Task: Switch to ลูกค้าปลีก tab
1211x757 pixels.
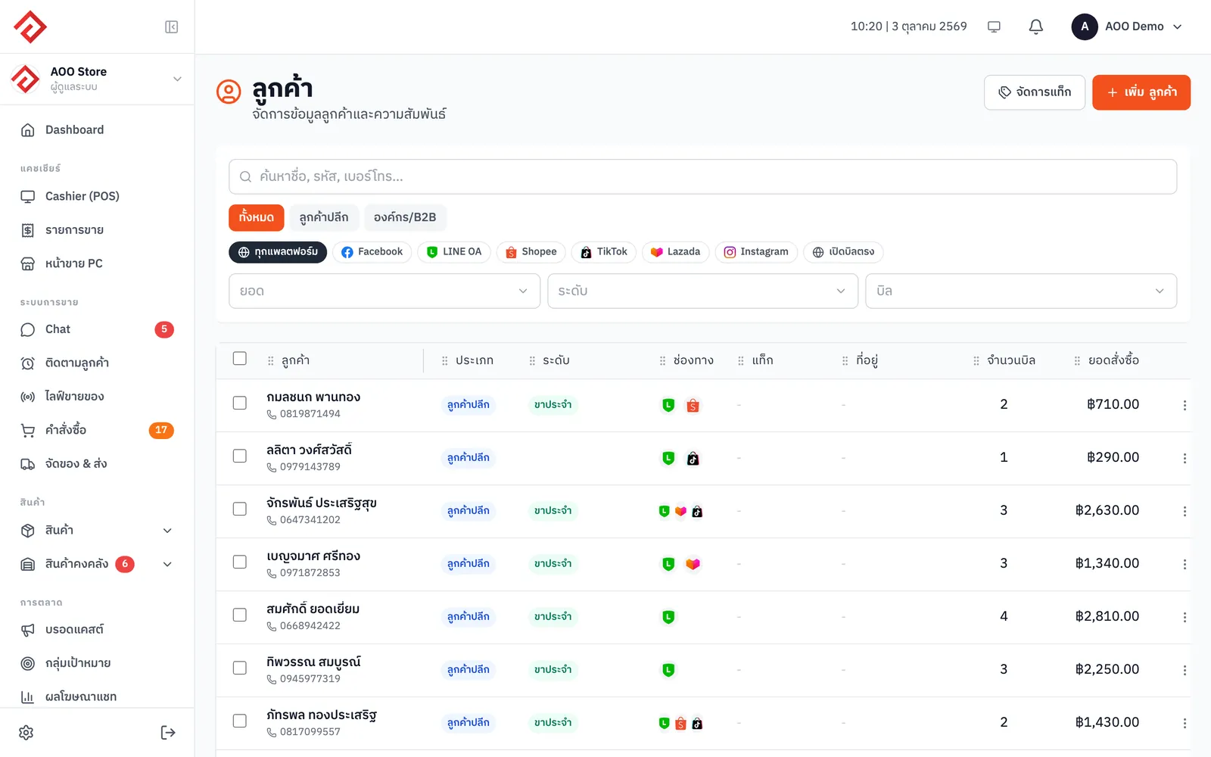Action: [x=324, y=217]
